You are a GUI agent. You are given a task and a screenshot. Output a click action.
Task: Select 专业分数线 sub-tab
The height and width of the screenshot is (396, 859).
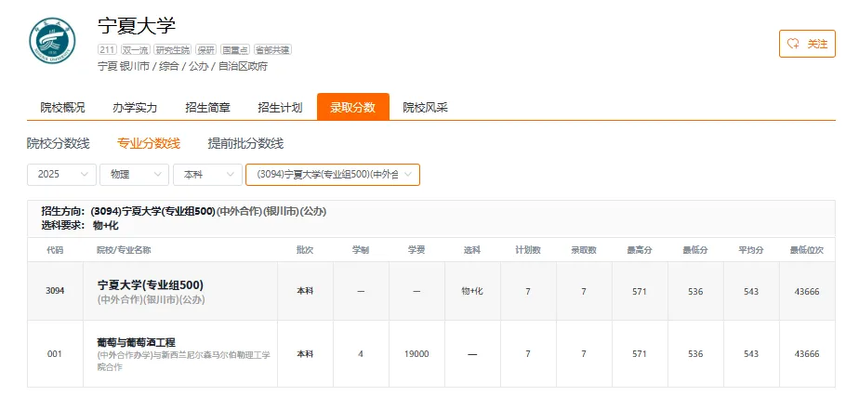point(149,143)
